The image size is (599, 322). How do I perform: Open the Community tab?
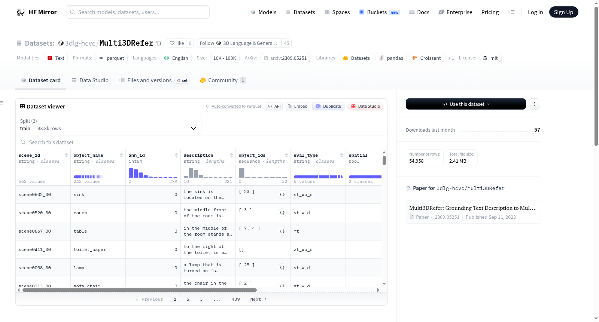click(x=223, y=80)
